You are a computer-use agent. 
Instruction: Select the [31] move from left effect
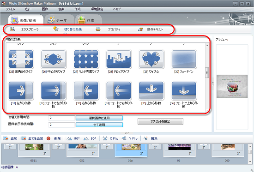point(21,91)
